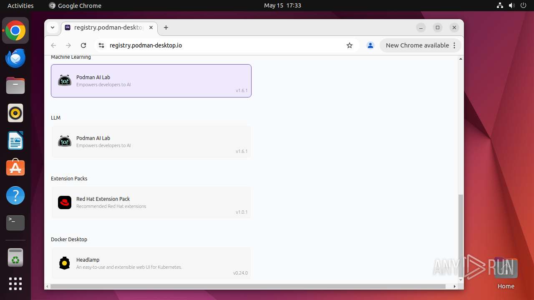
Task: Click the Podman AI Lab icon in LLM section
Action: 65,142
